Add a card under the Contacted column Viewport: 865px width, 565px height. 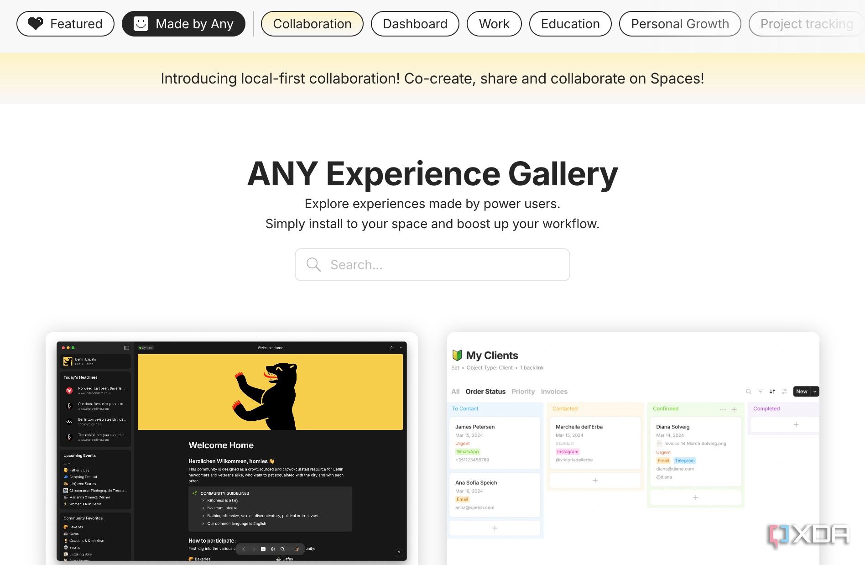click(x=595, y=480)
